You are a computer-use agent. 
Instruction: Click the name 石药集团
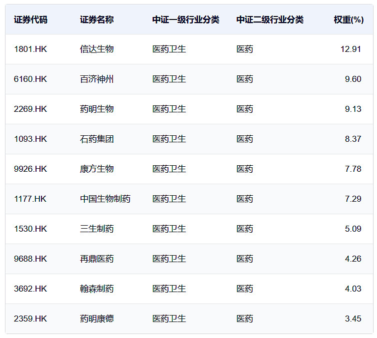(96, 139)
